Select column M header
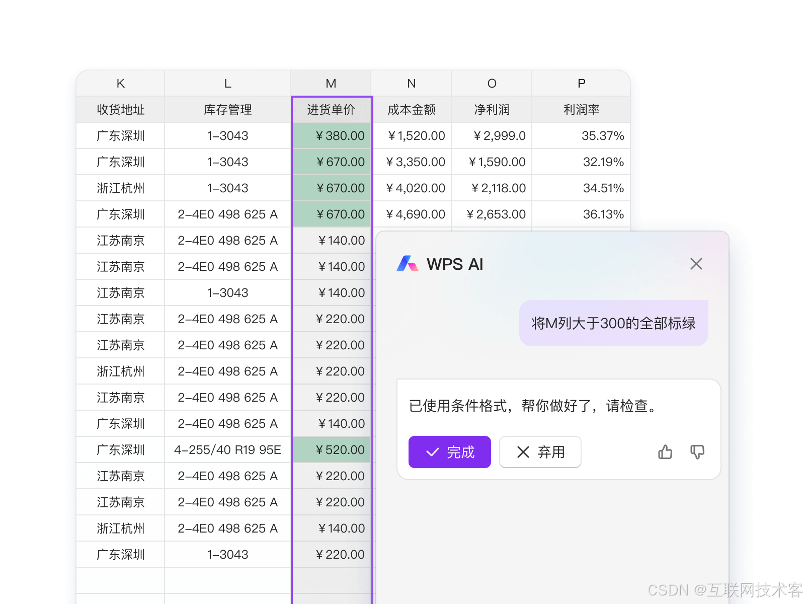805x604 pixels. [x=331, y=84]
